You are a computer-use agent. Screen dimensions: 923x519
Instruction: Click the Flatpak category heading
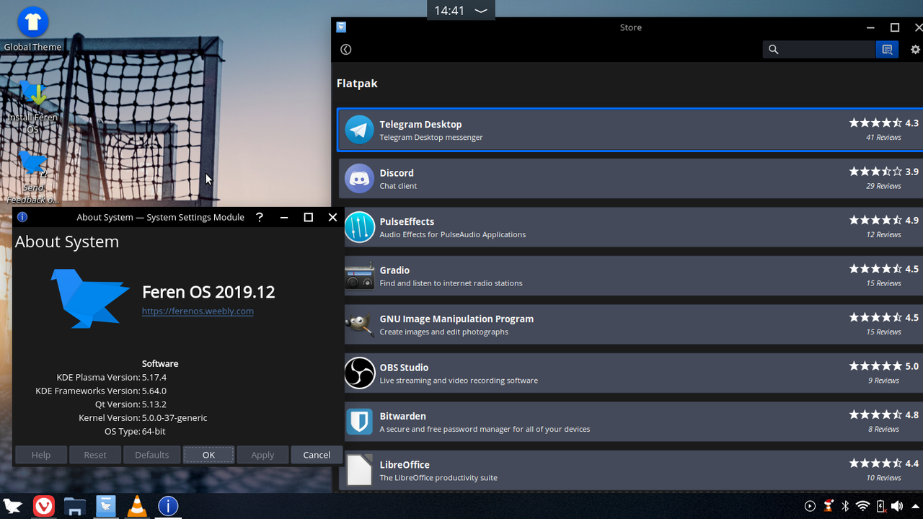pos(357,84)
